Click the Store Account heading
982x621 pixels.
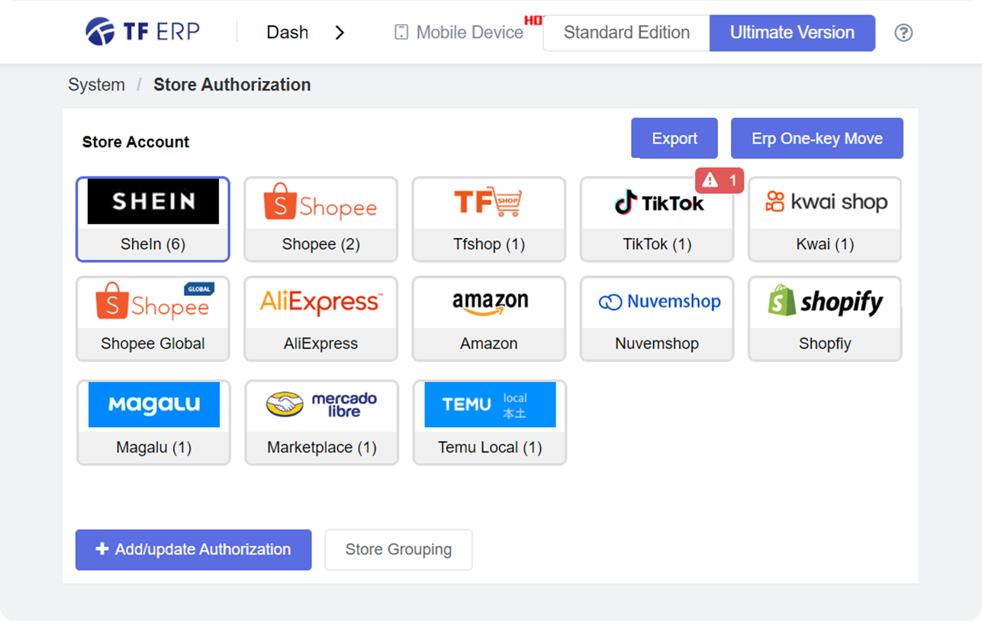click(x=136, y=142)
